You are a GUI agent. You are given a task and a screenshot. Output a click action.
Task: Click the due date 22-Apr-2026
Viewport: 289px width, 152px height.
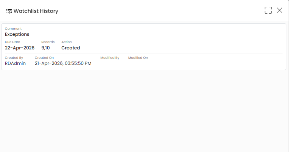[20, 48]
